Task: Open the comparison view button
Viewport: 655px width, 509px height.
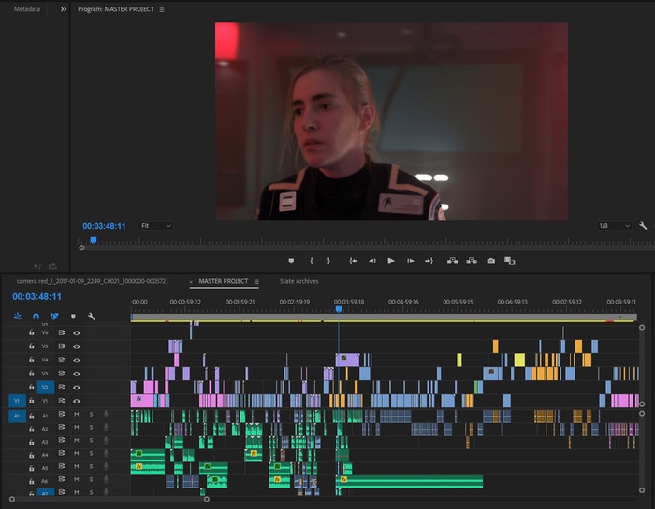Action: click(x=510, y=261)
